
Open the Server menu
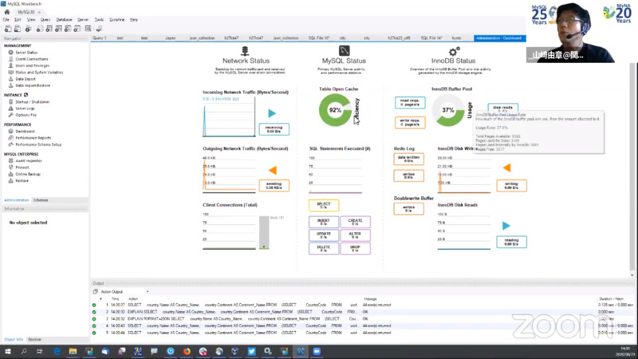(83, 19)
